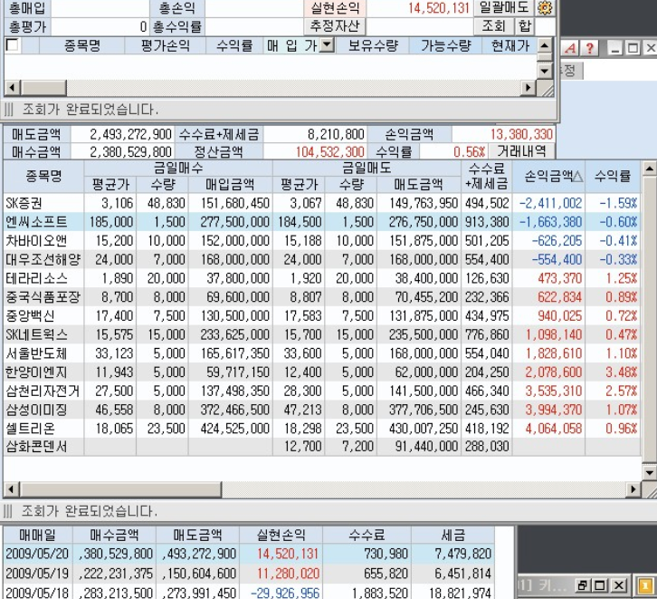Click the 실현손익 value 14,520,131 at top

(x=438, y=8)
